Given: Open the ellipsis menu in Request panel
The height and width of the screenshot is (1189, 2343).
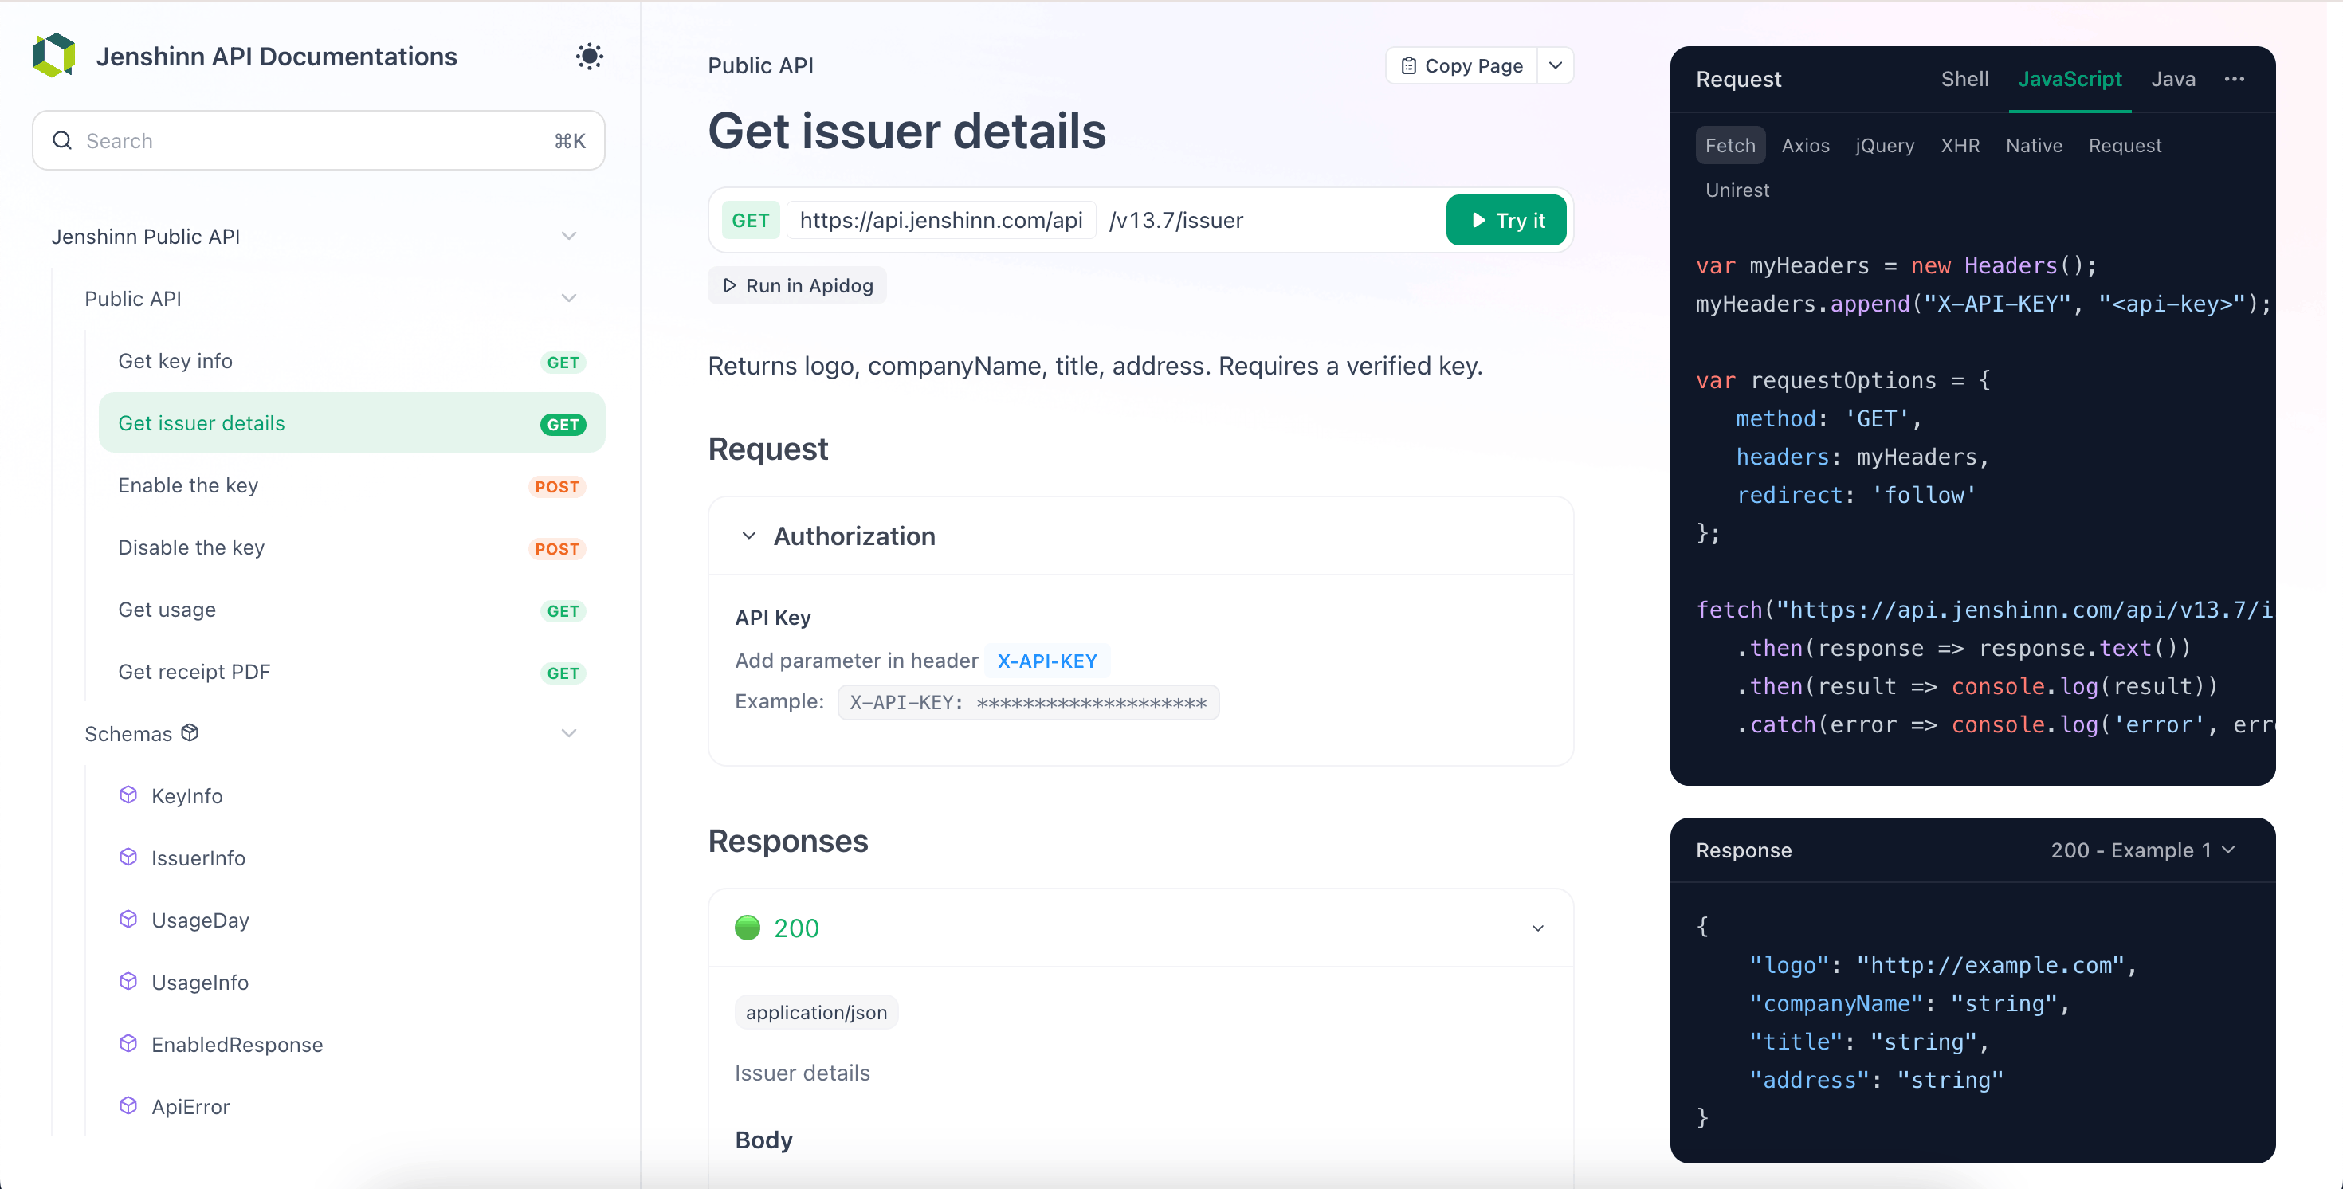Looking at the screenshot, I should coord(2235,79).
